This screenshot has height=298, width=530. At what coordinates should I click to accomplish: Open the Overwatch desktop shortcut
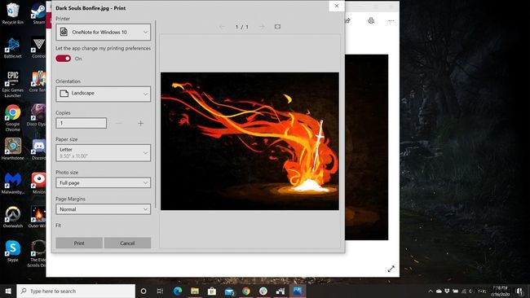pos(12,217)
